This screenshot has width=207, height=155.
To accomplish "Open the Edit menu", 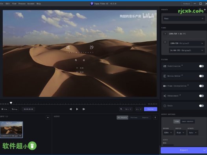I will (x=7, y=4).
